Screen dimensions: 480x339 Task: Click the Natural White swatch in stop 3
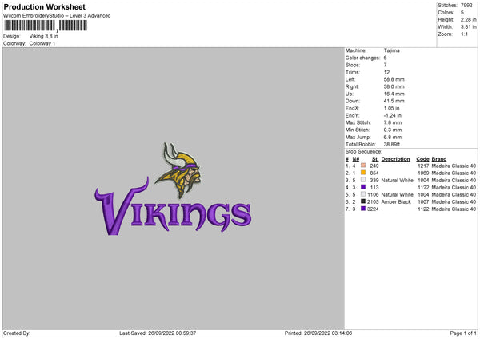[x=363, y=180]
